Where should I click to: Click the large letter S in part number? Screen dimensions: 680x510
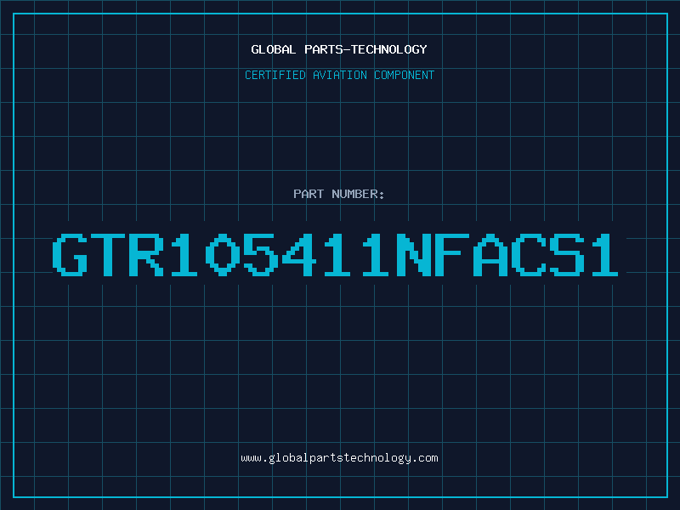tap(567, 254)
